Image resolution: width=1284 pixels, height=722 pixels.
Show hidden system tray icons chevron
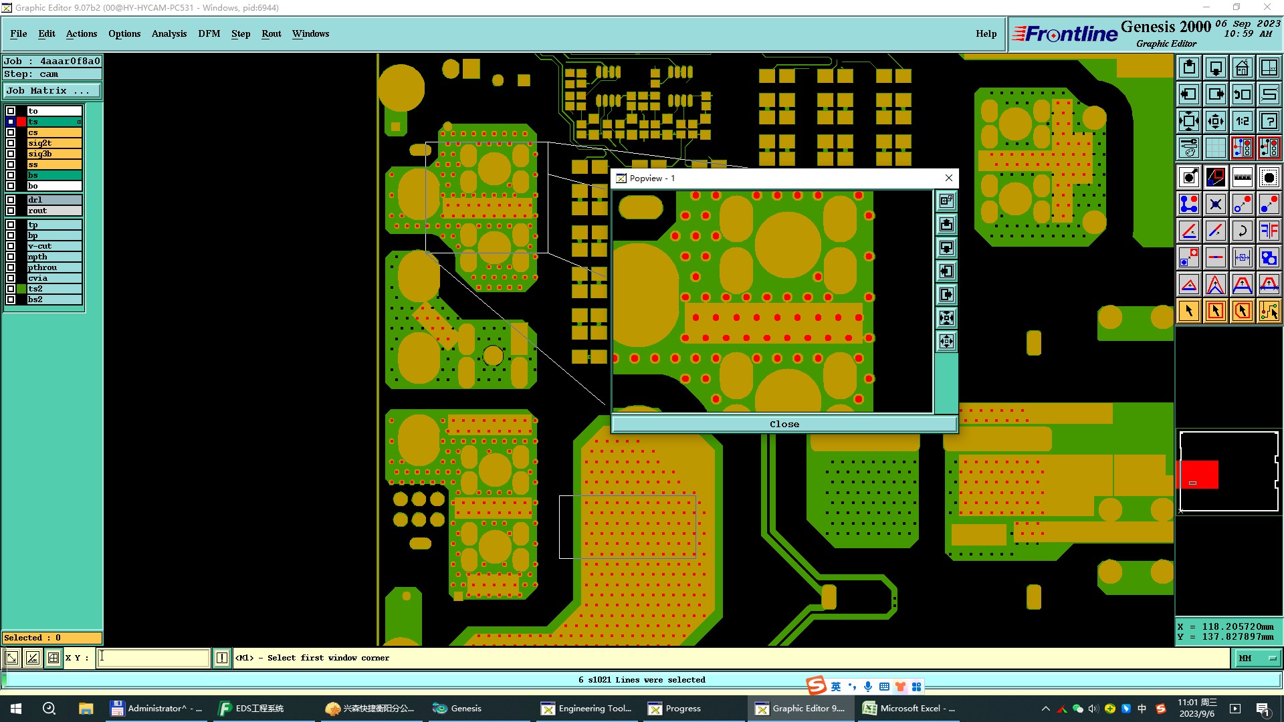click(1046, 709)
